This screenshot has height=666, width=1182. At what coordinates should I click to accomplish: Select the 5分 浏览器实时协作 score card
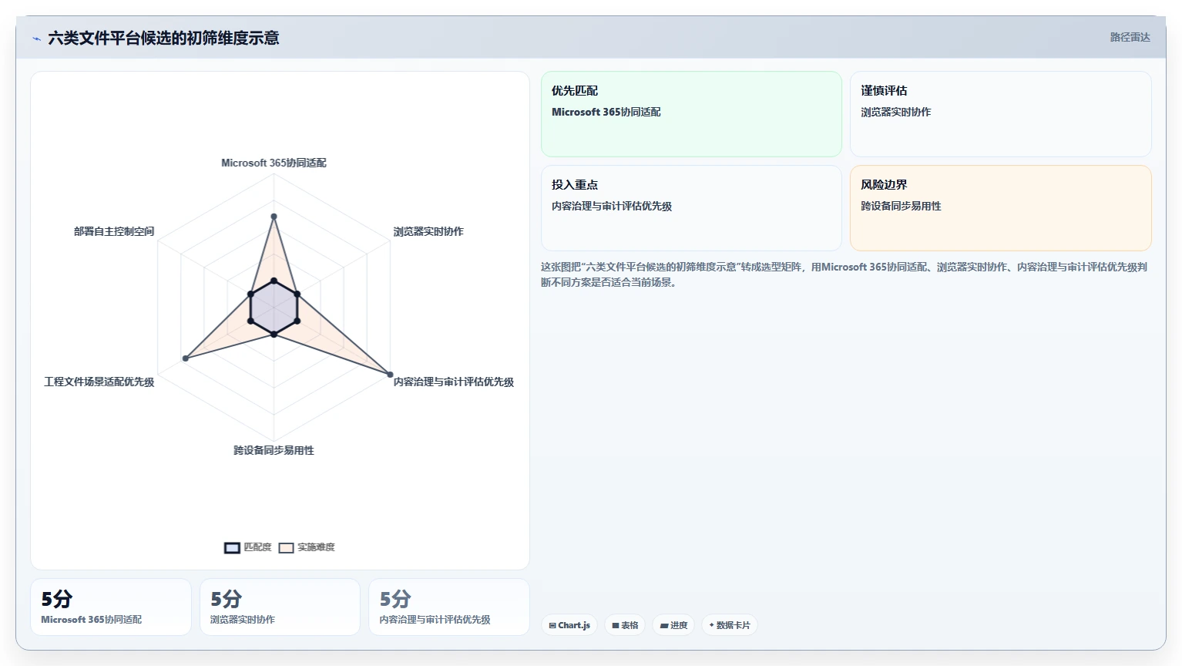(280, 607)
